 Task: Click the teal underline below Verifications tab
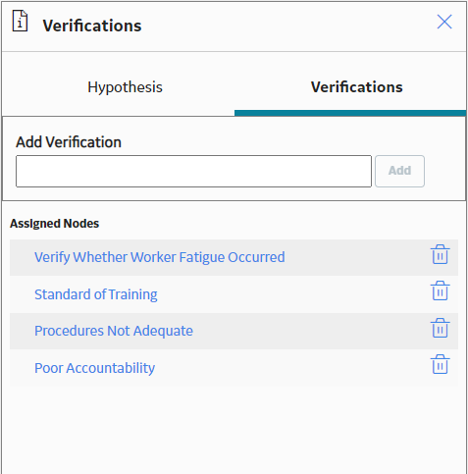coord(350,113)
